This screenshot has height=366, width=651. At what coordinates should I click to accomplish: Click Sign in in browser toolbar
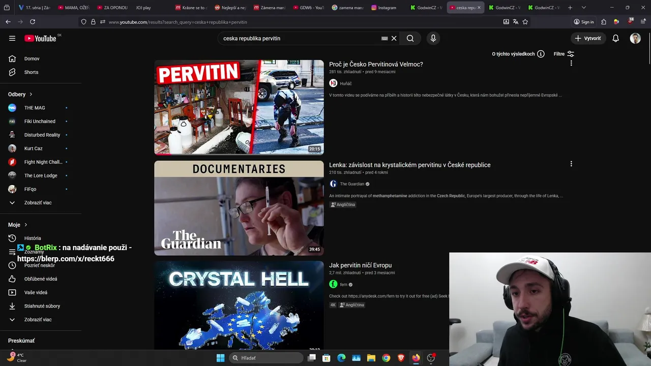coord(584,22)
